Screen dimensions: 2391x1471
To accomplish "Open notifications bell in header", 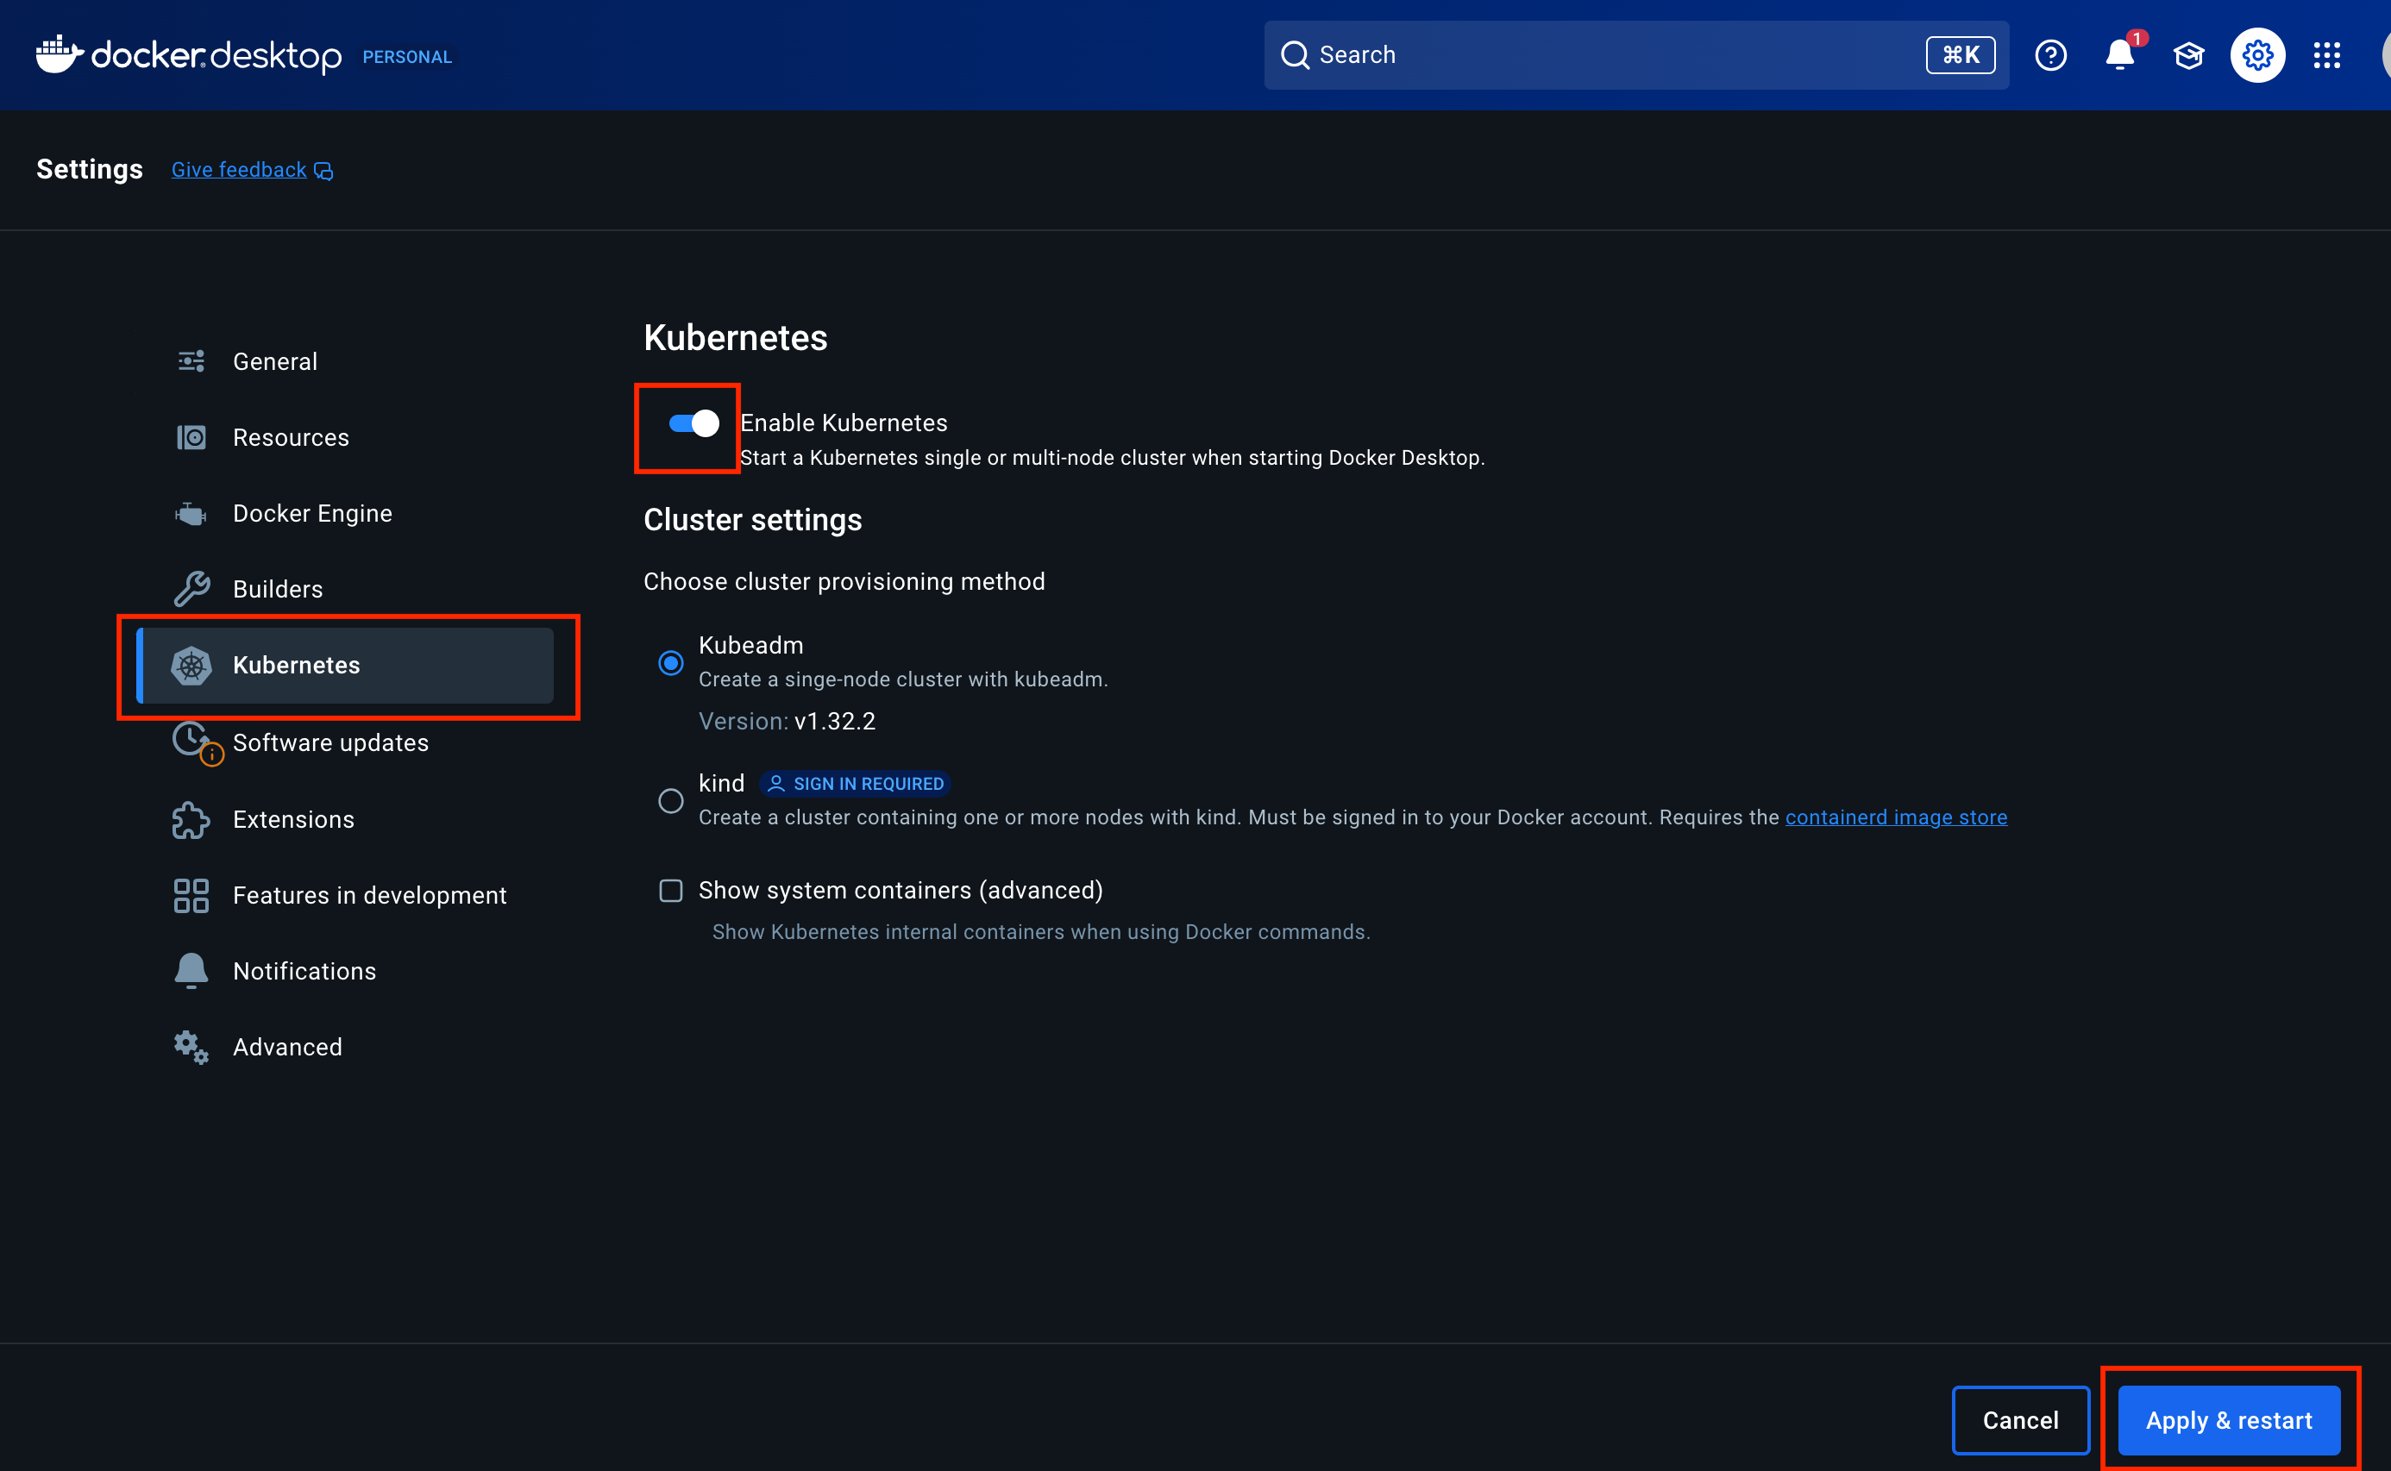I will [x=2119, y=55].
